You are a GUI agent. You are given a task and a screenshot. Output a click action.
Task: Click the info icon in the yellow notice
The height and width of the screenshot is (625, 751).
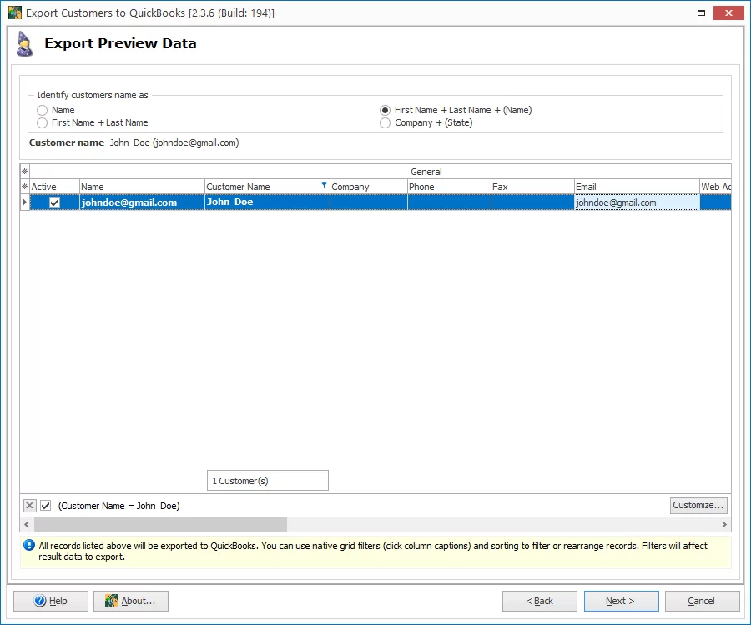pos(29,546)
